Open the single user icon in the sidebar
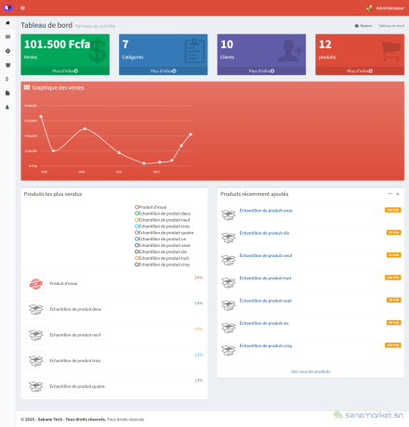This screenshot has width=409, height=427. click(x=7, y=107)
